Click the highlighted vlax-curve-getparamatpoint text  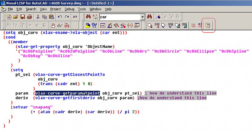coord(67,93)
